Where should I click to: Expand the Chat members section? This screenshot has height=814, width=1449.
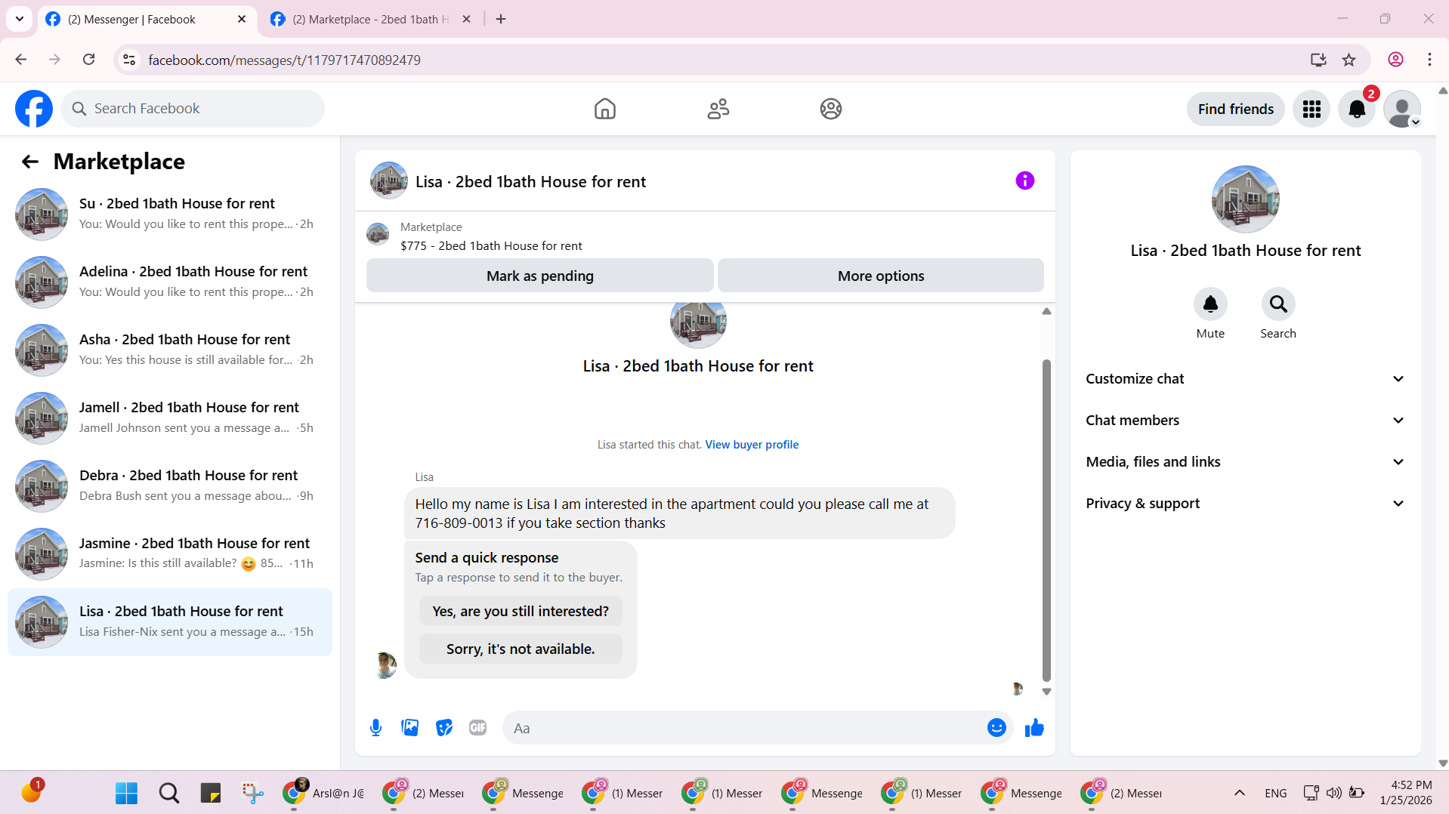[x=1245, y=421]
